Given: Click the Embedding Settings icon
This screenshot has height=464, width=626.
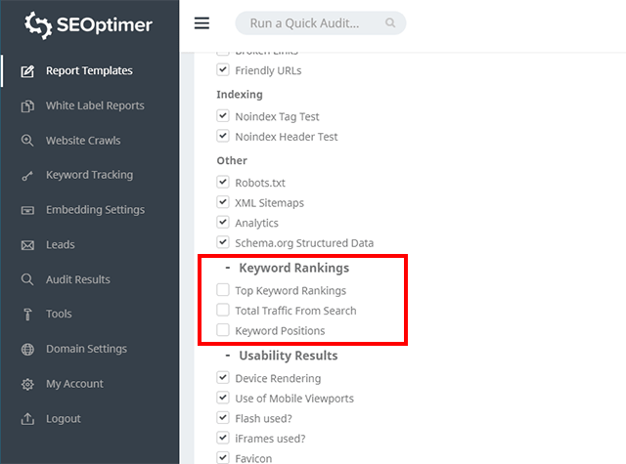Looking at the screenshot, I should tap(27, 210).
